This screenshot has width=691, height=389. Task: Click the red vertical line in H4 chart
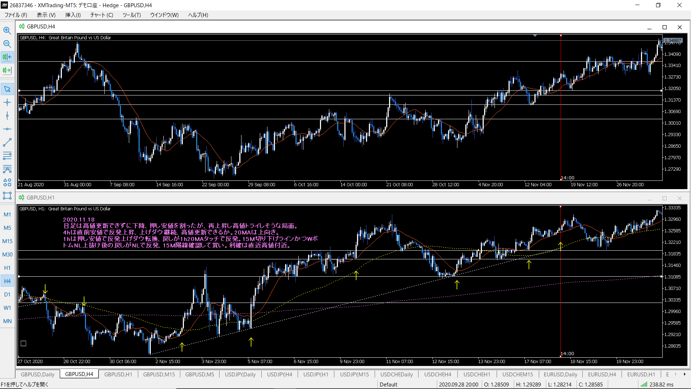click(x=561, y=108)
